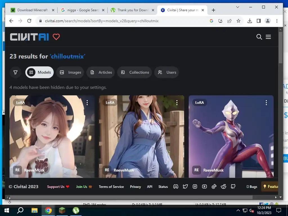This screenshot has width=288, height=216.
Task: Open the tab search chevron
Action: coord(237,7)
